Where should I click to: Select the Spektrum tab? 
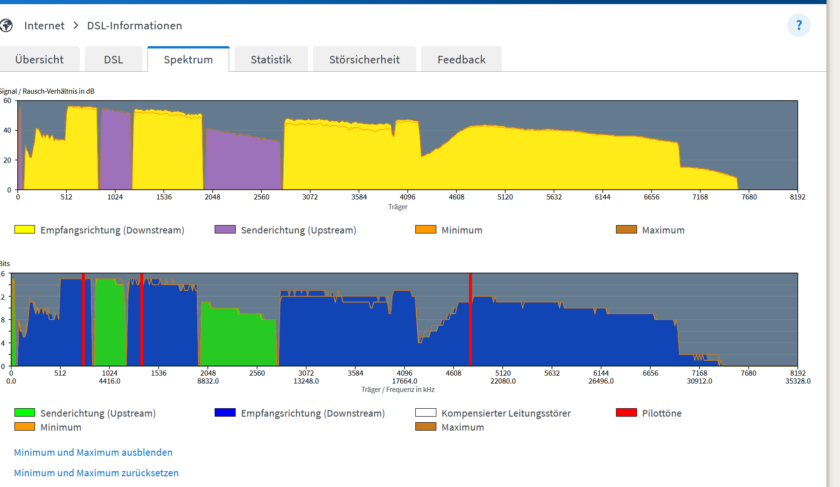tap(188, 59)
